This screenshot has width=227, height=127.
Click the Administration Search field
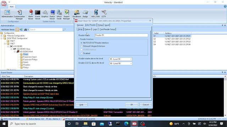[46, 30]
